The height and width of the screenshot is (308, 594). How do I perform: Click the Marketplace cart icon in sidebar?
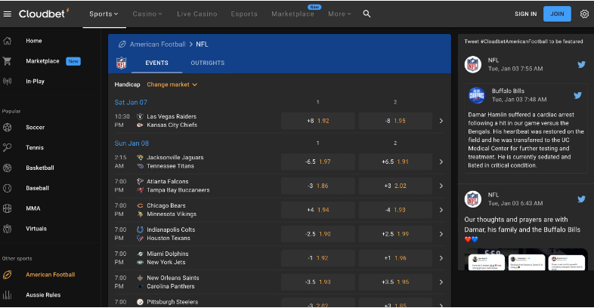[x=8, y=61]
